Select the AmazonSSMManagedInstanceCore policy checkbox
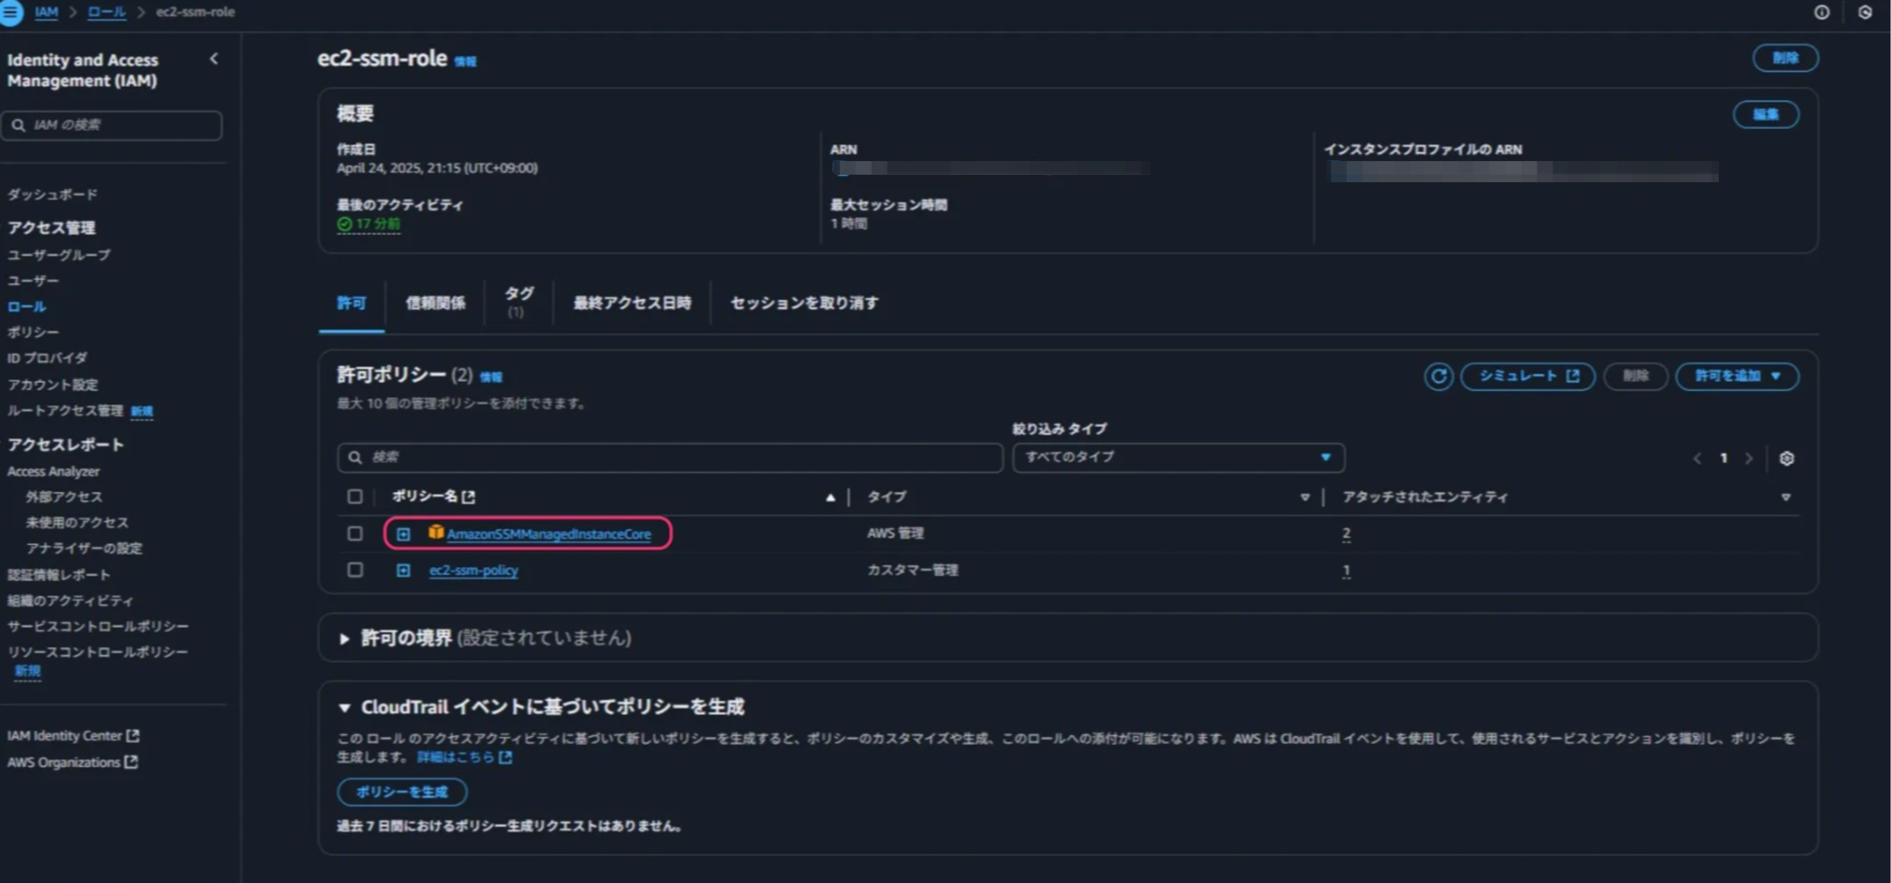Screen dimensions: 1891x883 tap(354, 533)
